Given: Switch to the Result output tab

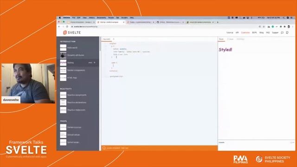Looking at the screenshot, I should tap(221, 39).
